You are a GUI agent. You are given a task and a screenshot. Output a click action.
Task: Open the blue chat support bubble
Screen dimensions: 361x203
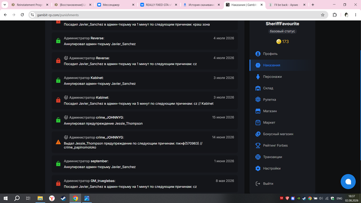pyautogui.click(x=348, y=182)
